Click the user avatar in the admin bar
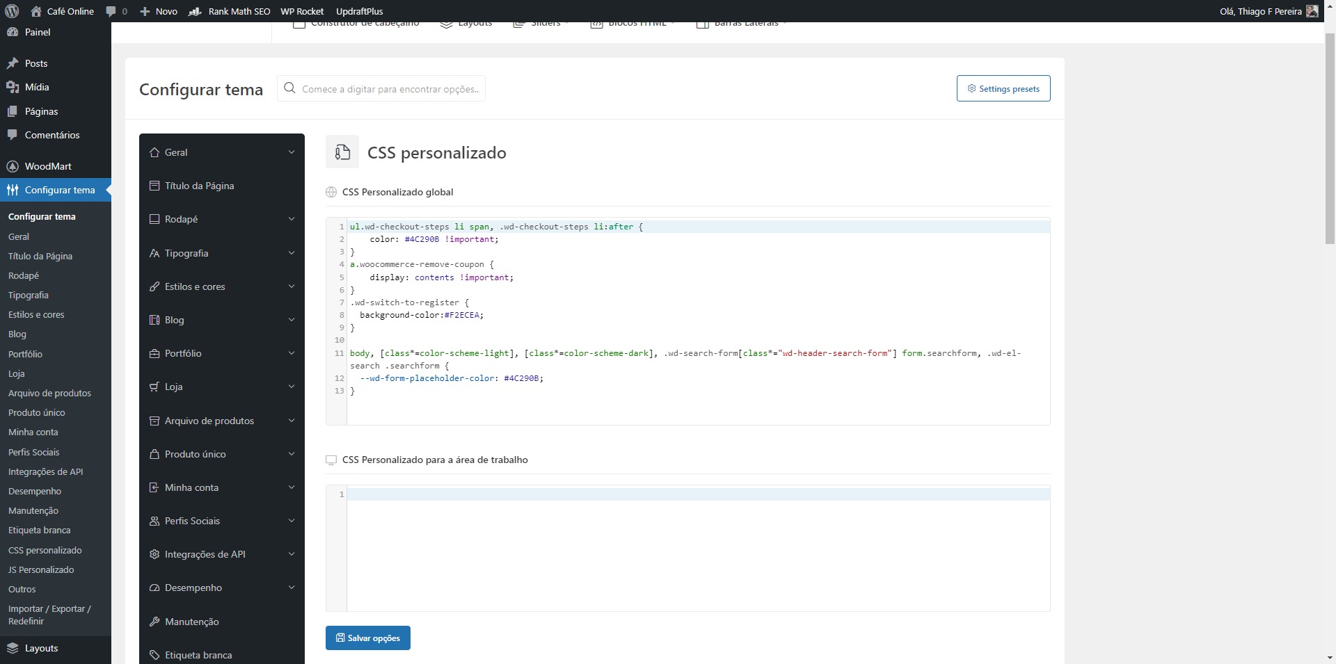This screenshot has height=664, width=1336. (x=1312, y=11)
